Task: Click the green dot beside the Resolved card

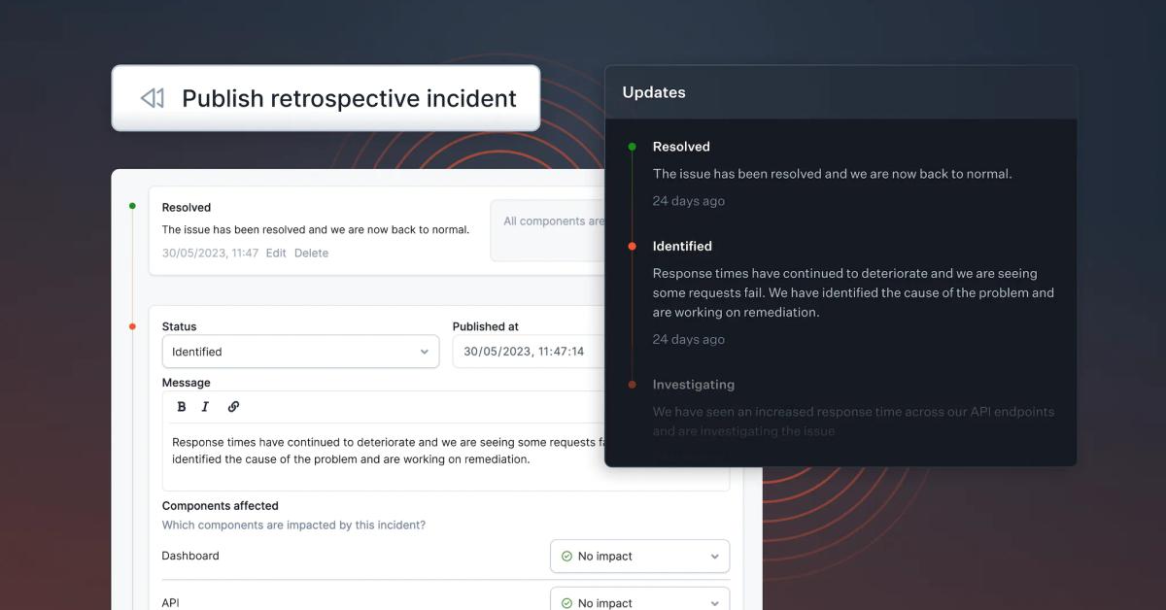Action: coord(133,206)
